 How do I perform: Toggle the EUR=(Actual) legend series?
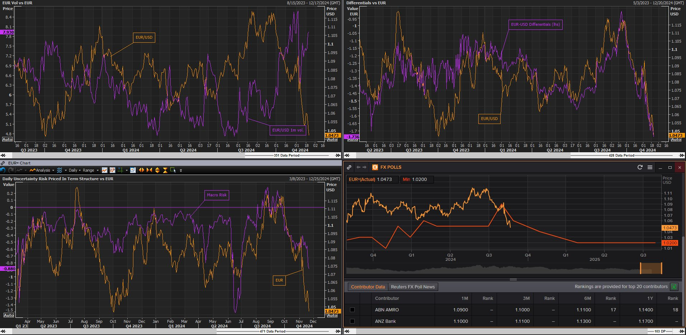pos(372,180)
